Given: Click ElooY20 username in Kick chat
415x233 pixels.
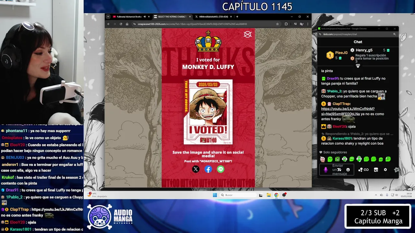Looking at the screenshot, I should tap(339, 127).
